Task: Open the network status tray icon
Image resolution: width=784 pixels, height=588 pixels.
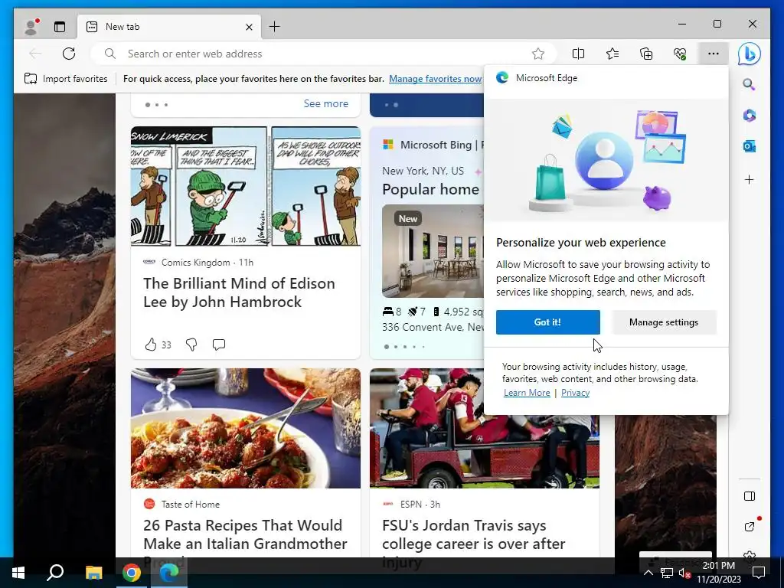Action: pyautogui.click(x=667, y=573)
